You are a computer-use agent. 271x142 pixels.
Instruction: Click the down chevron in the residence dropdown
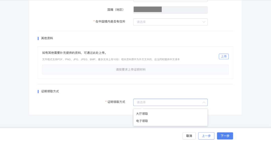tap(204, 22)
